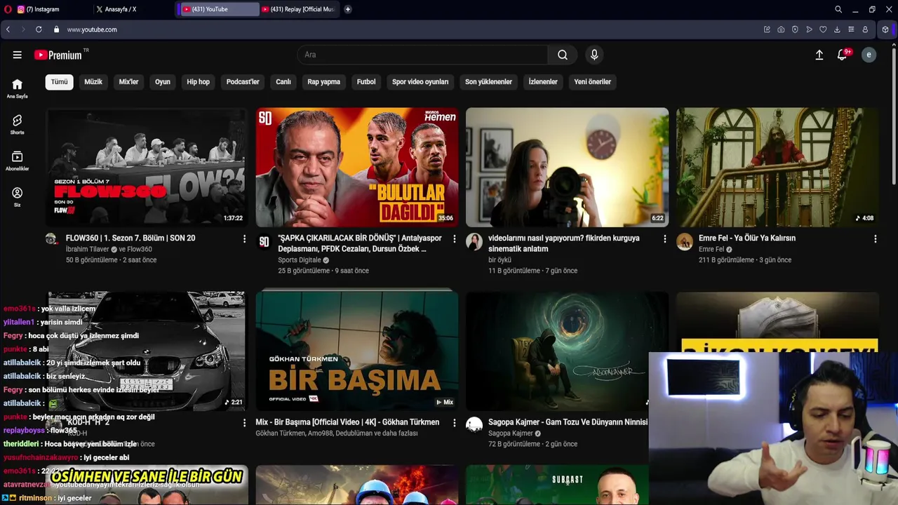
Task: Open browser downloads icon
Action: (837, 29)
